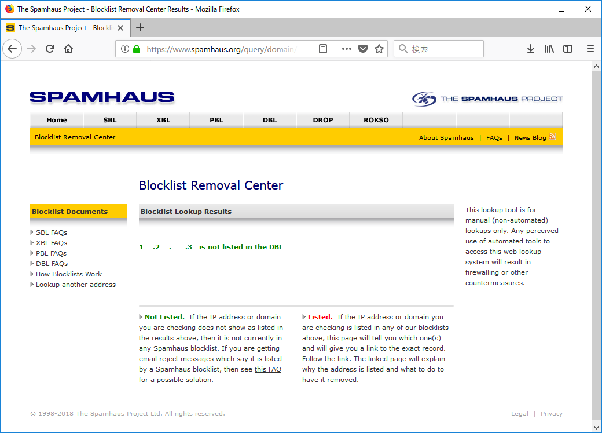Open the Privacy footer link
602x433 pixels.
[x=551, y=413]
